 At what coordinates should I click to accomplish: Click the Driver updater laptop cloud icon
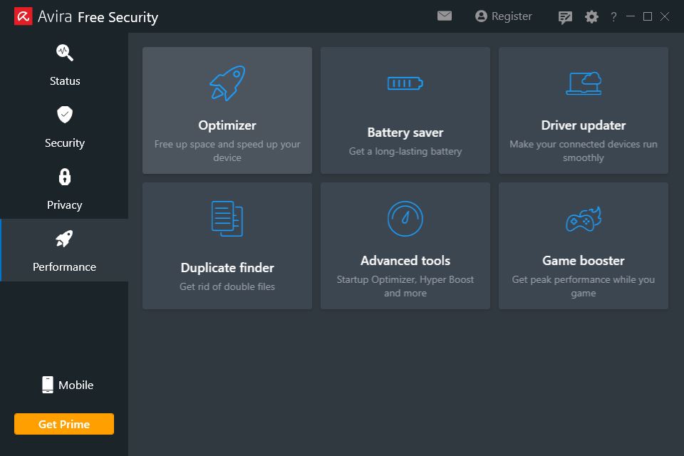click(x=584, y=83)
